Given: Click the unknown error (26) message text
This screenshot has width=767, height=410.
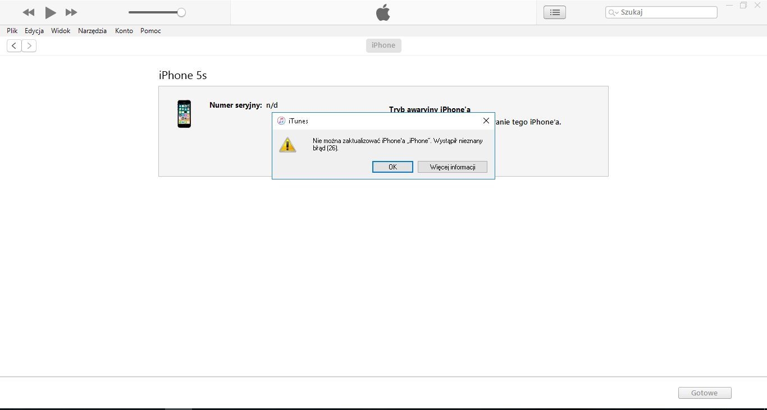Looking at the screenshot, I should coord(398,144).
